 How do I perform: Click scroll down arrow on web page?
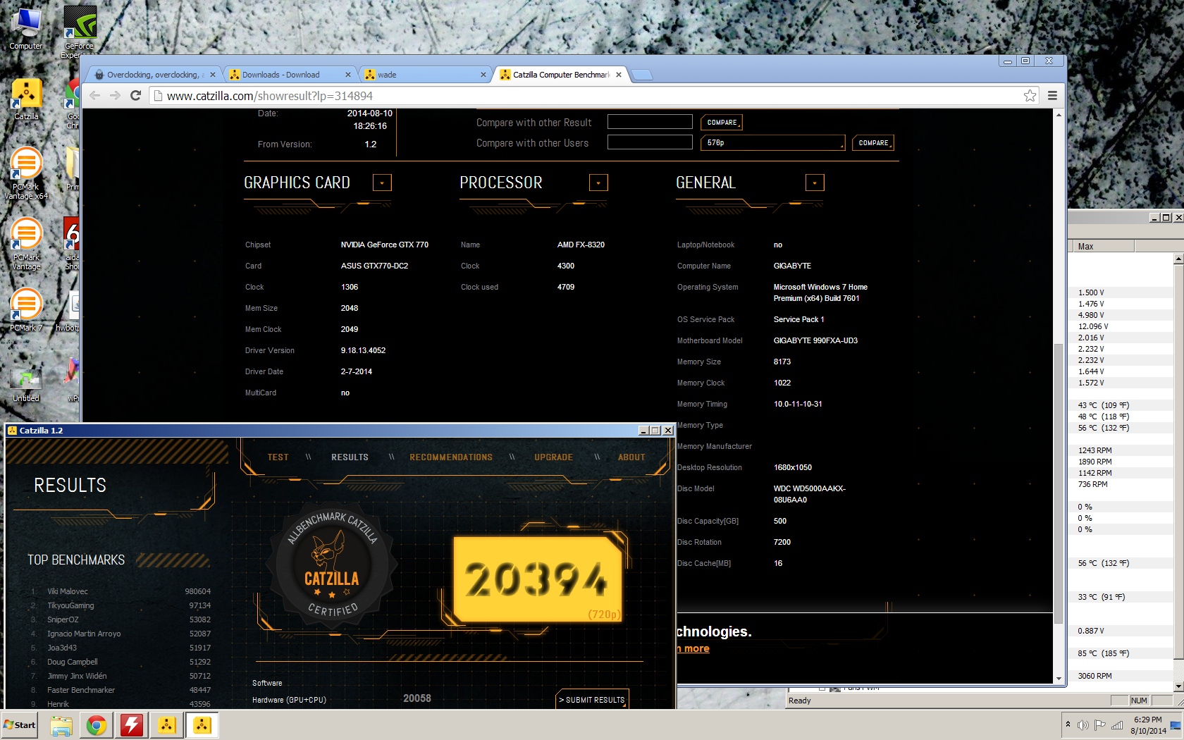click(x=1059, y=679)
